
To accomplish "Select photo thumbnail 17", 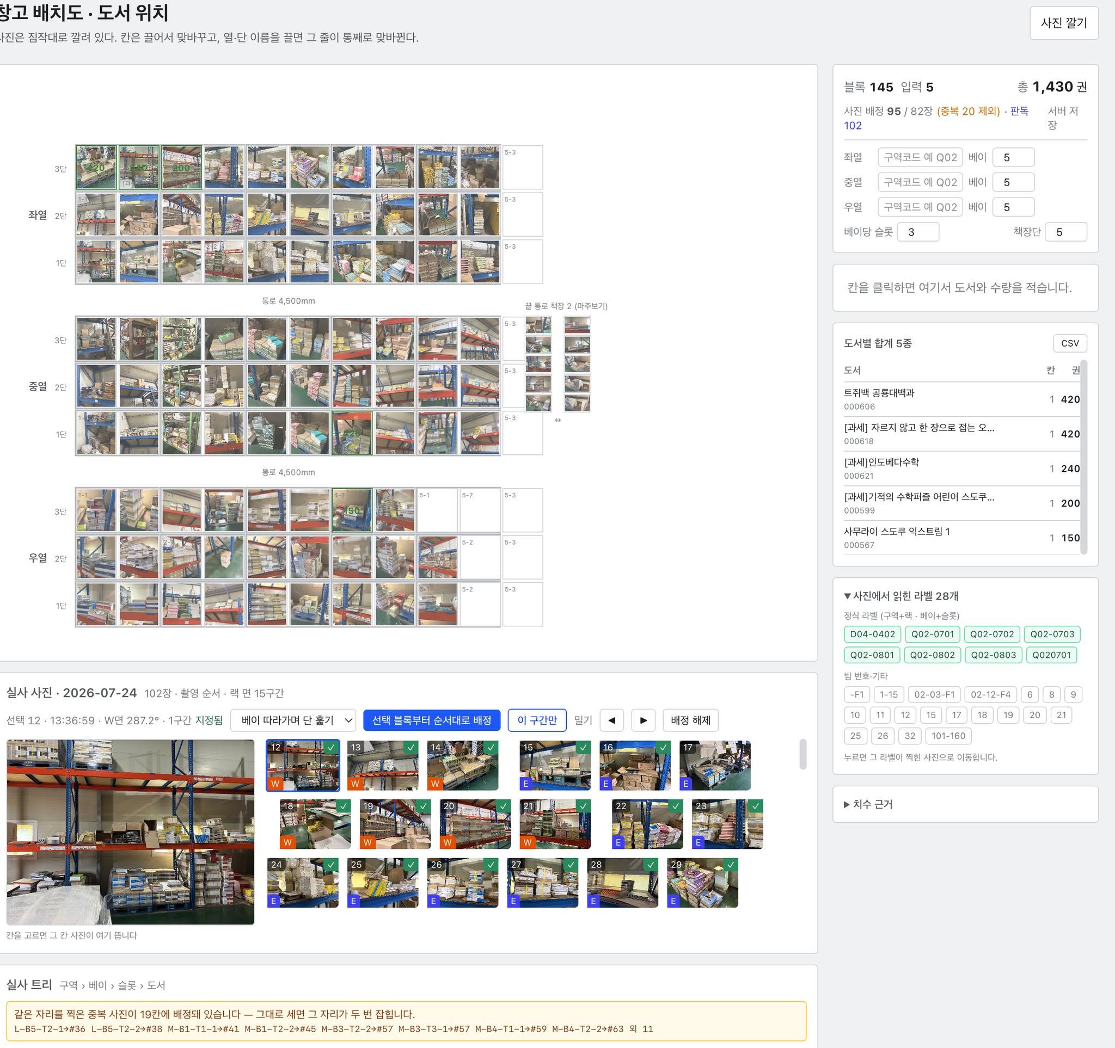I will pyautogui.click(x=714, y=766).
